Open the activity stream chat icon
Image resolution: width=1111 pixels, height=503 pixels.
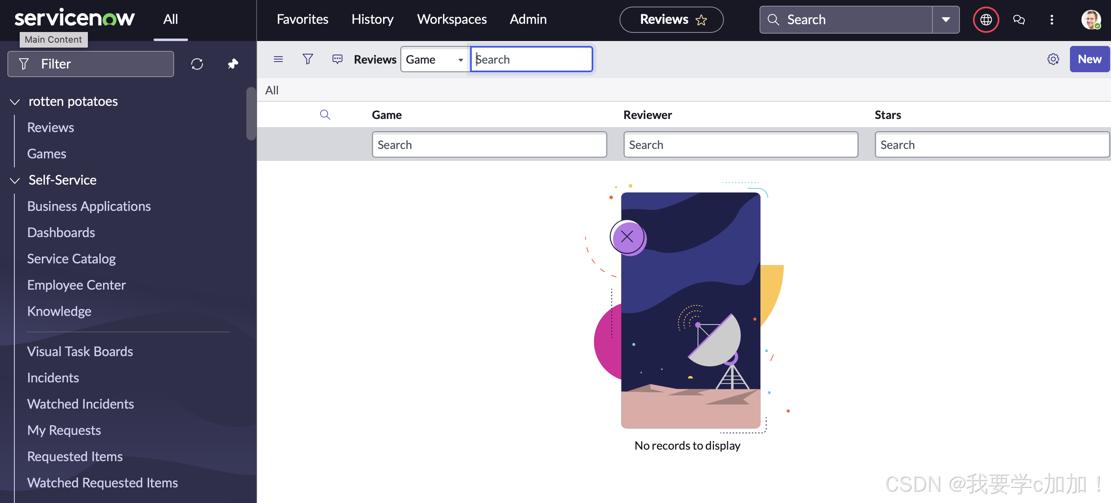point(337,59)
